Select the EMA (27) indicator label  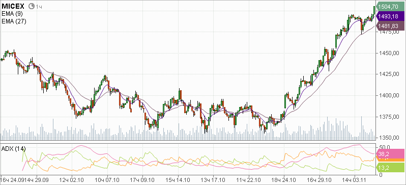tap(14, 21)
